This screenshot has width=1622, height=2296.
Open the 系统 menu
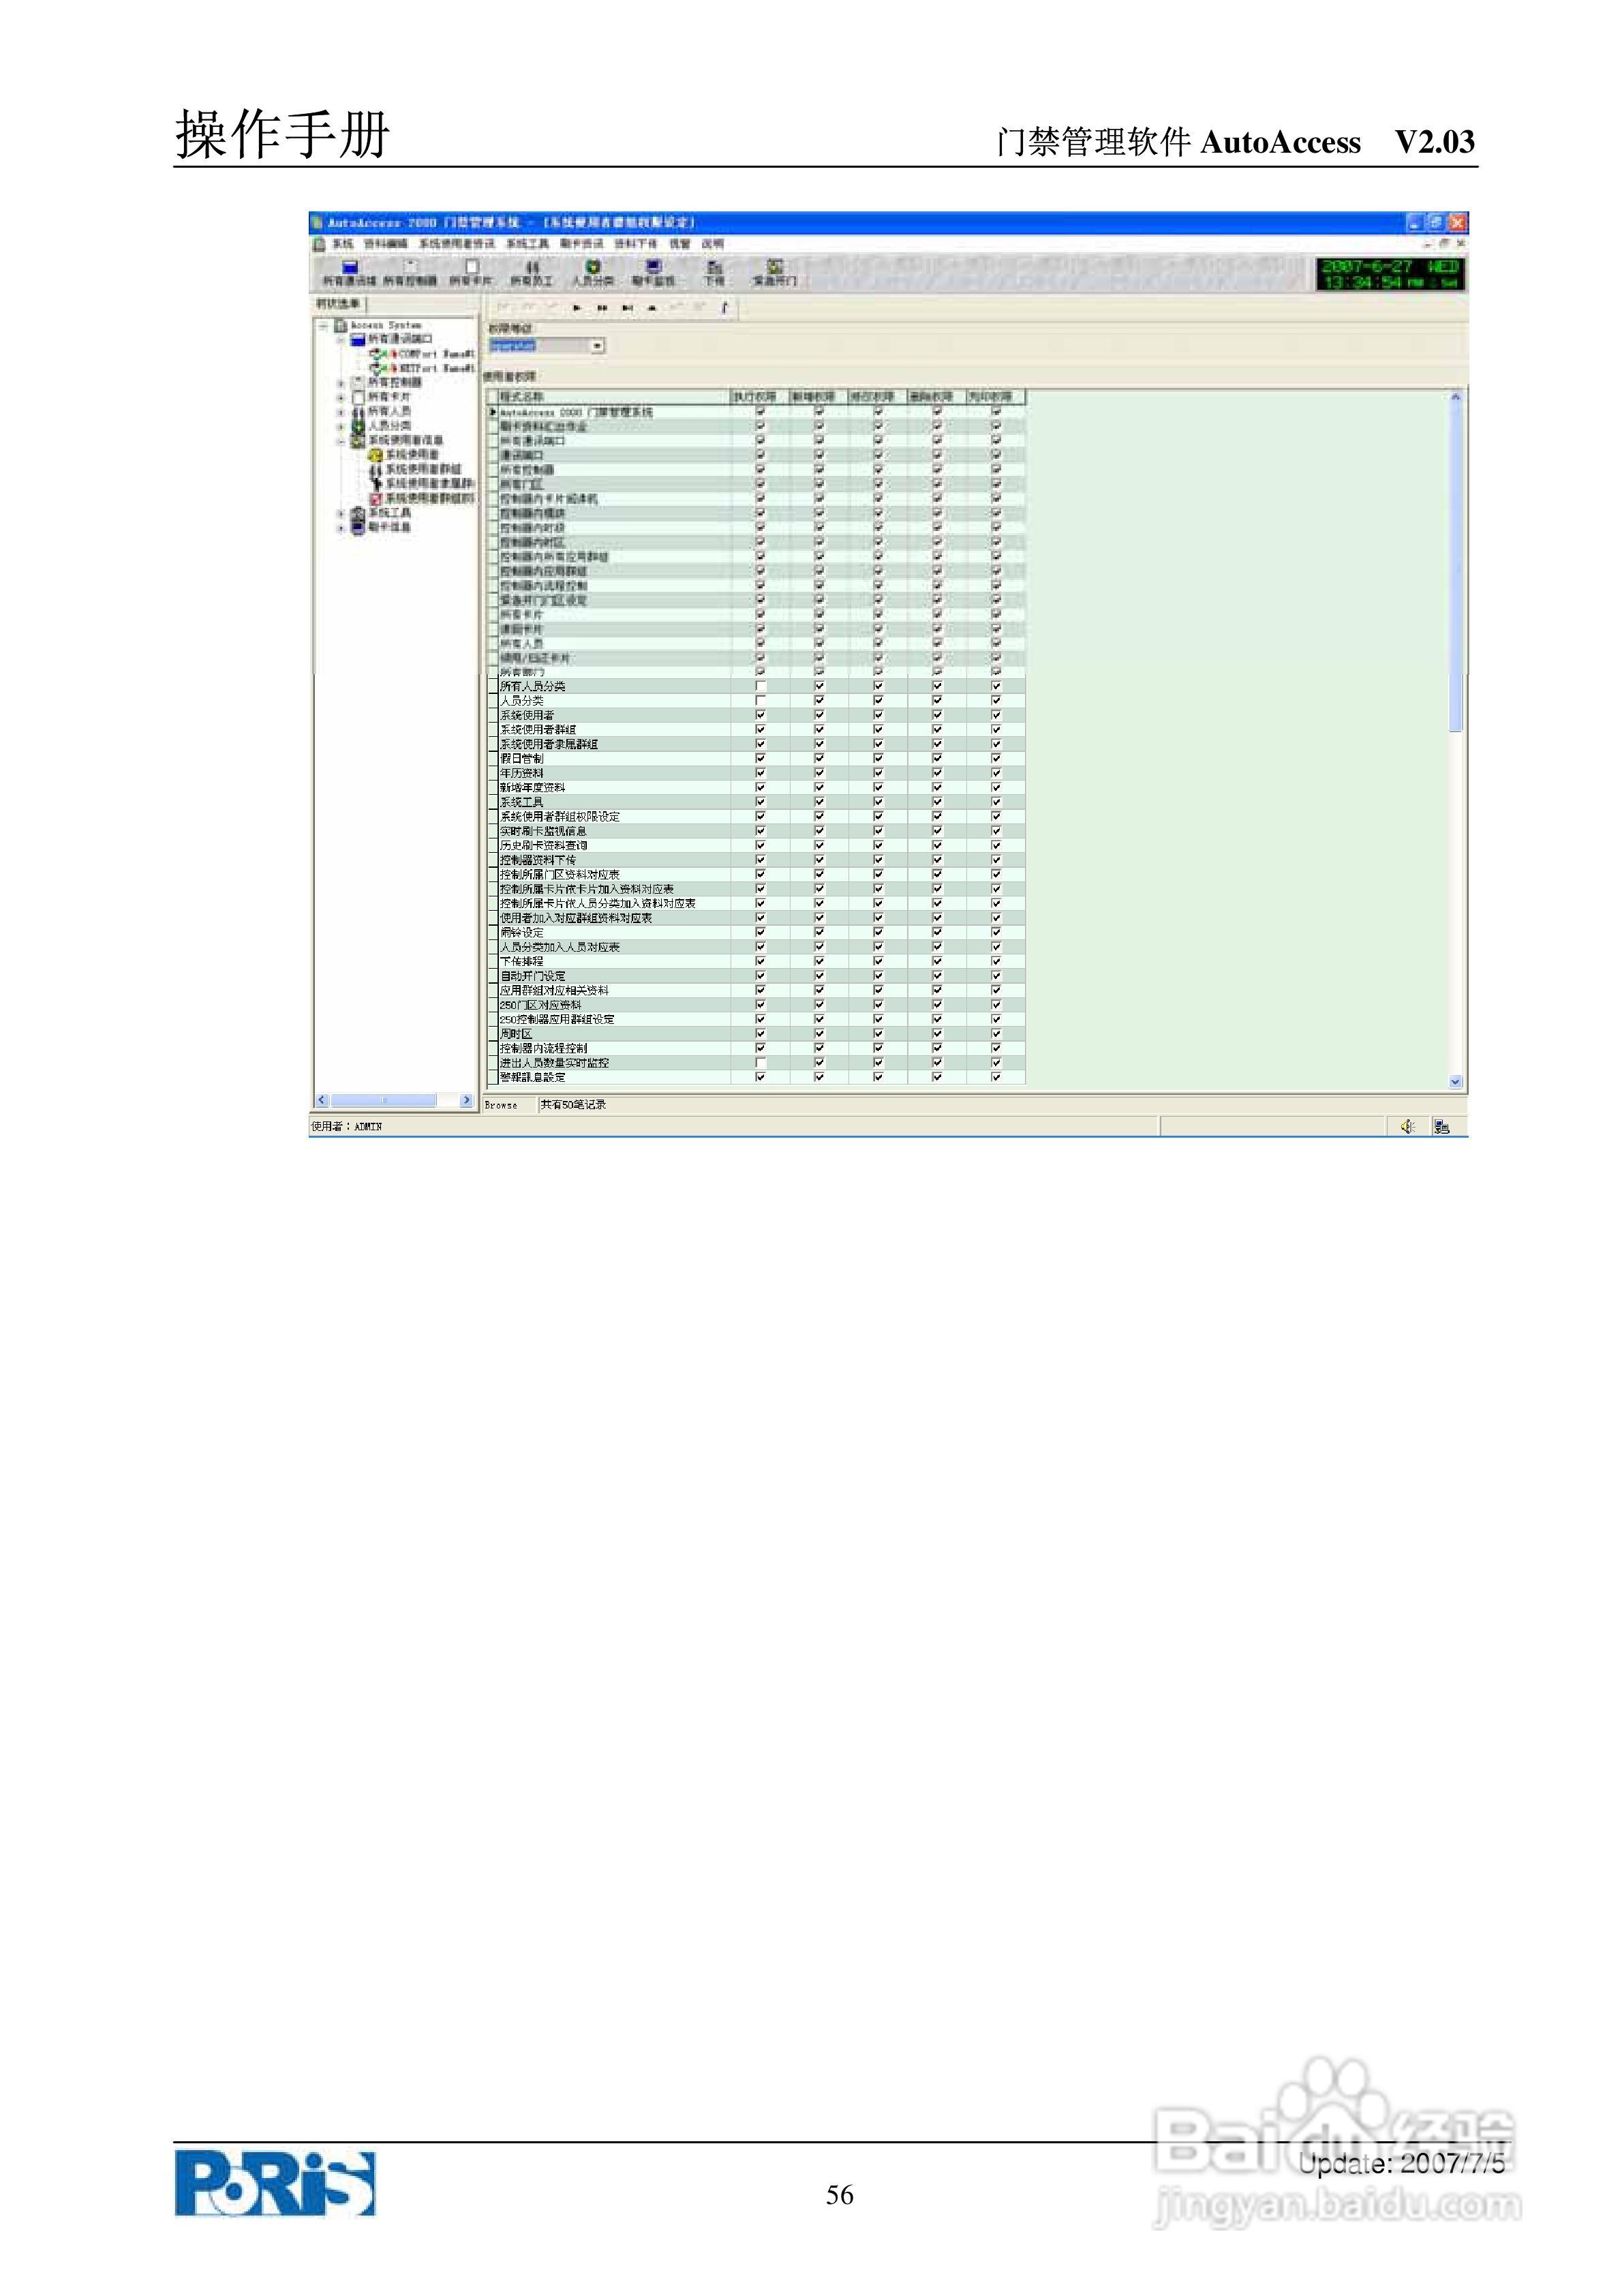[x=343, y=244]
